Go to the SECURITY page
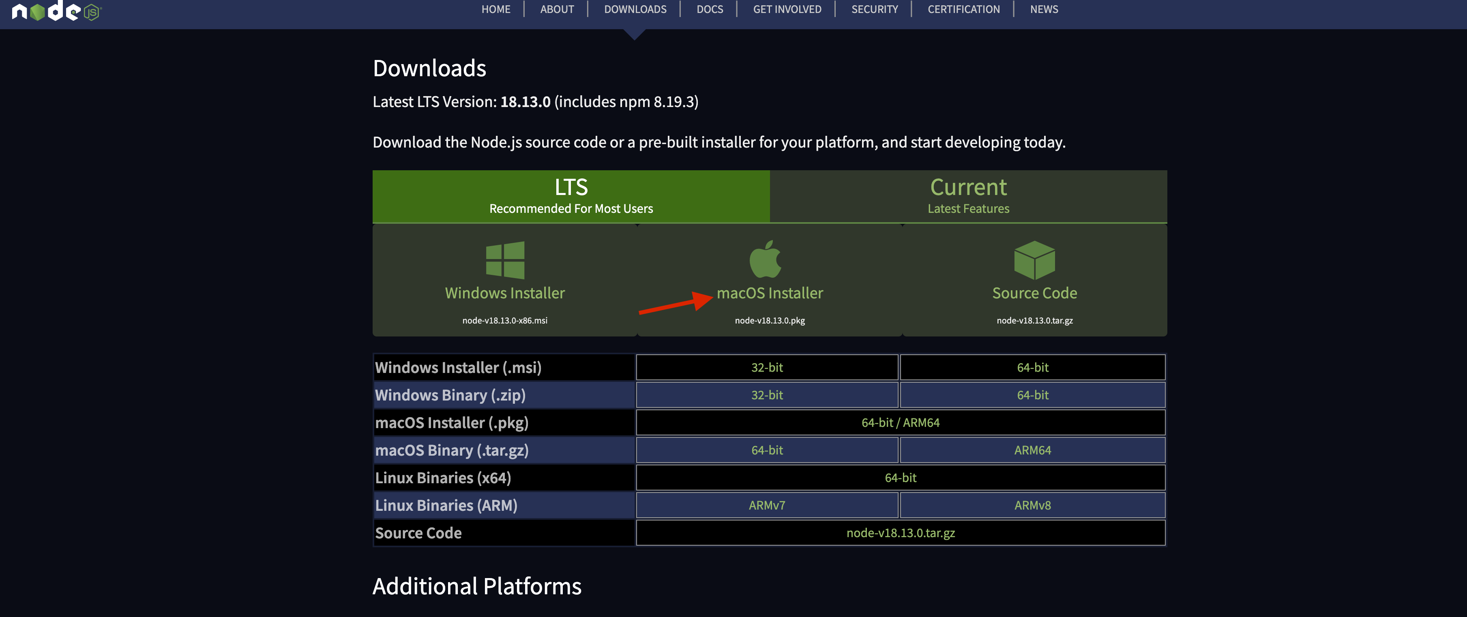Viewport: 1467px width, 617px height. (874, 9)
